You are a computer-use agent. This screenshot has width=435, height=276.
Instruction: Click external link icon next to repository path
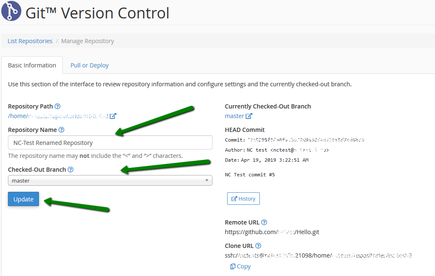(x=113, y=116)
